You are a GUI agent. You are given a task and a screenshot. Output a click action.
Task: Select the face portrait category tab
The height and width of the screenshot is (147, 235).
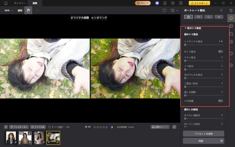pyautogui.click(x=189, y=17)
